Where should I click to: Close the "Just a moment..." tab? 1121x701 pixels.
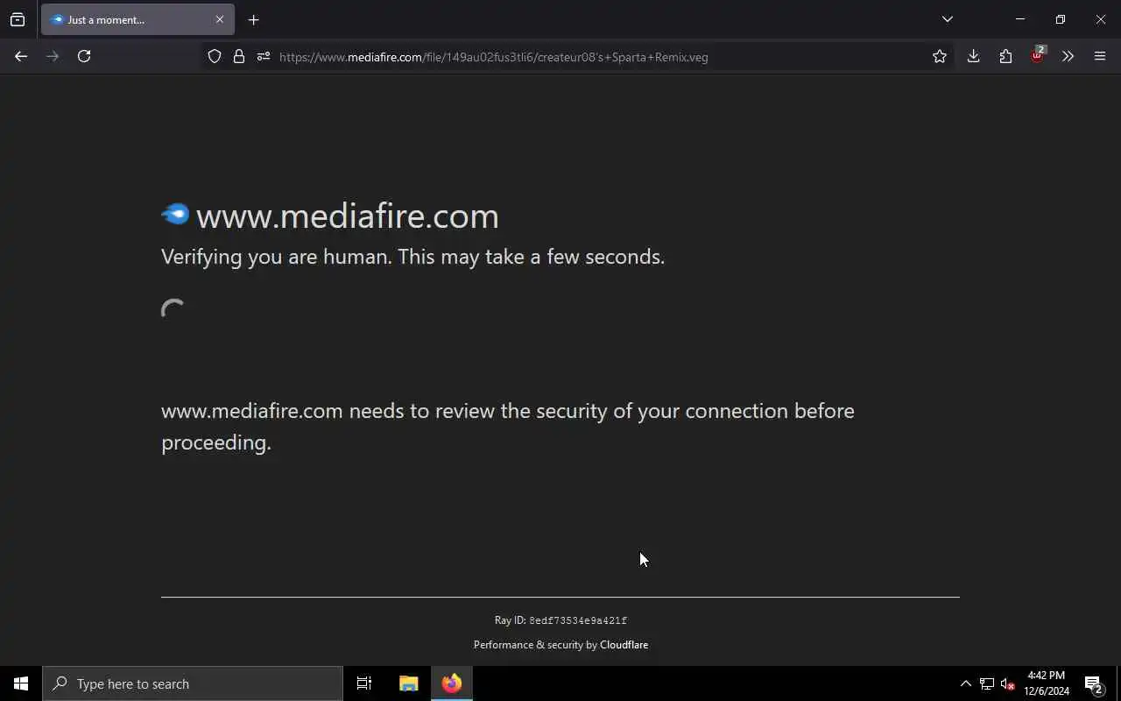click(x=220, y=19)
